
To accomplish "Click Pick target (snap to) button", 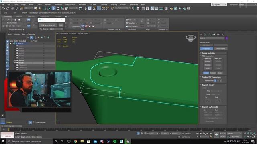I will click(x=48, y=25).
